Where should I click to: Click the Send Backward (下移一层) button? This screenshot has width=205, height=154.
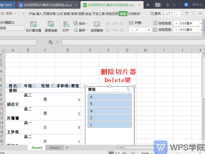pos(115,30)
